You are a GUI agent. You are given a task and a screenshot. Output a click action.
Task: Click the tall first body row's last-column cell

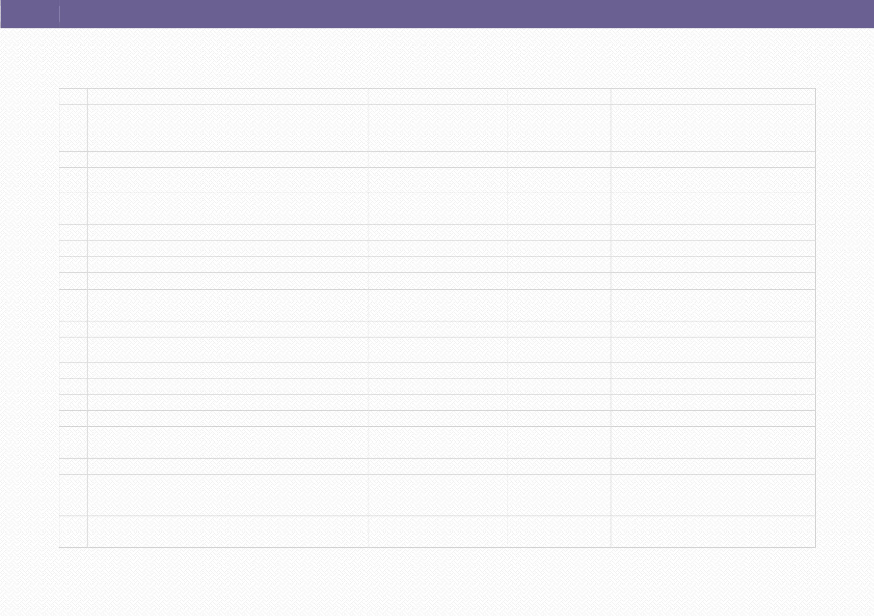713,128
